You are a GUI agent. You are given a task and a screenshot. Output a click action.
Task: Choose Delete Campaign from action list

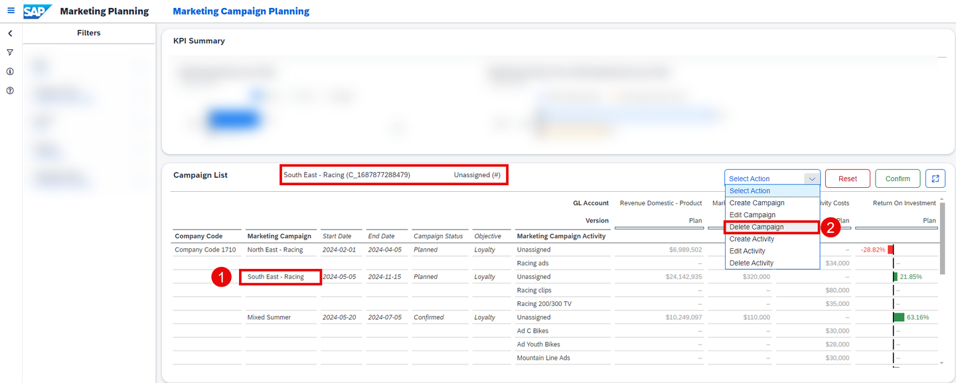pos(772,227)
